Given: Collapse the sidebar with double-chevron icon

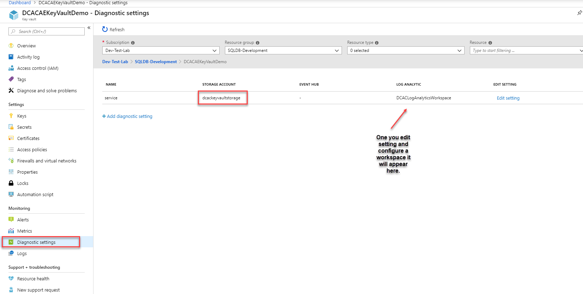Looking at the screenshot, I should click(x=89, y=28).
